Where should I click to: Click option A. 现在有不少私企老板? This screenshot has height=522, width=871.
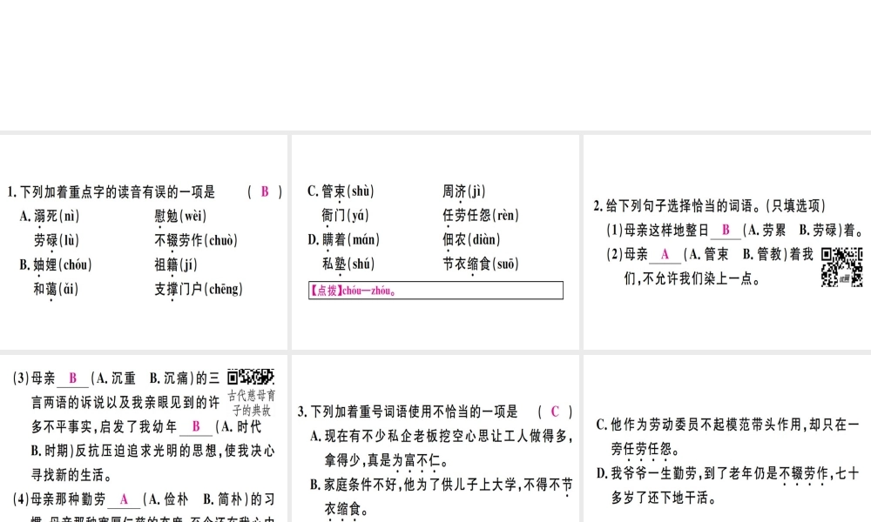point(441,448)
